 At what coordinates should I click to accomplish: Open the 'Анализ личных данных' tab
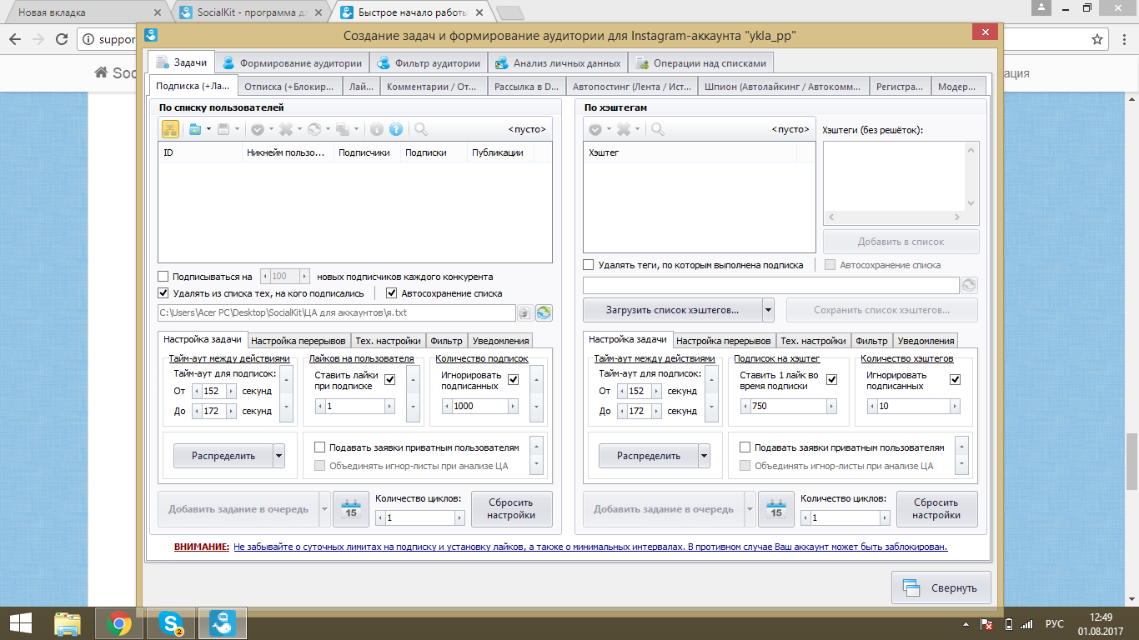[558, 62]
